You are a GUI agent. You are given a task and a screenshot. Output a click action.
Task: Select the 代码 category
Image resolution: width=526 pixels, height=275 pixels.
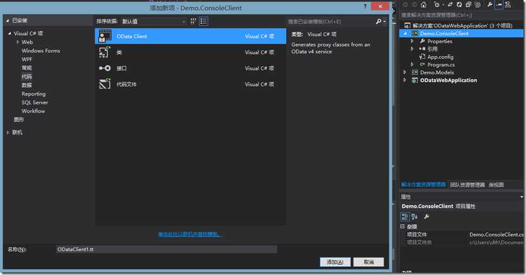[27, 76]
